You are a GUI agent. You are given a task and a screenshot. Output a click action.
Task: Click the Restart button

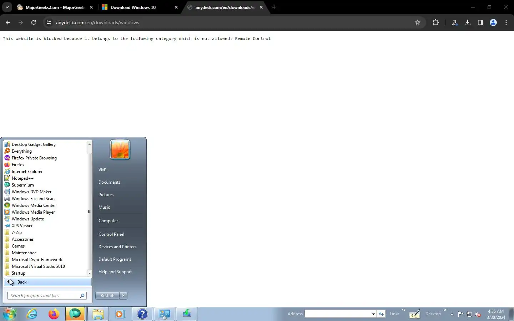107,296
